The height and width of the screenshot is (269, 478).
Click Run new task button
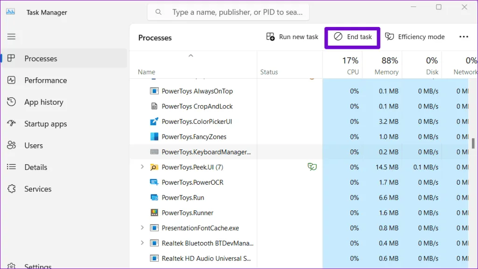pyautogui.click(x=292, y=37)
